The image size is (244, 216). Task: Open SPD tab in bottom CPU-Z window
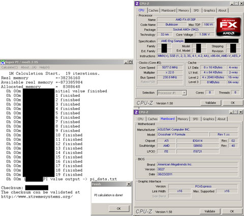pyautogui.click(x=195, y=119)
